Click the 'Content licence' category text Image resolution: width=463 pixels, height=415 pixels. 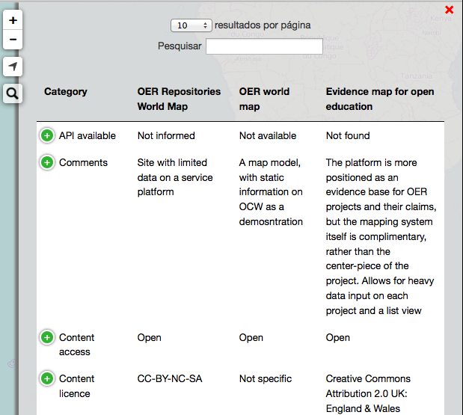coord(77,386)
